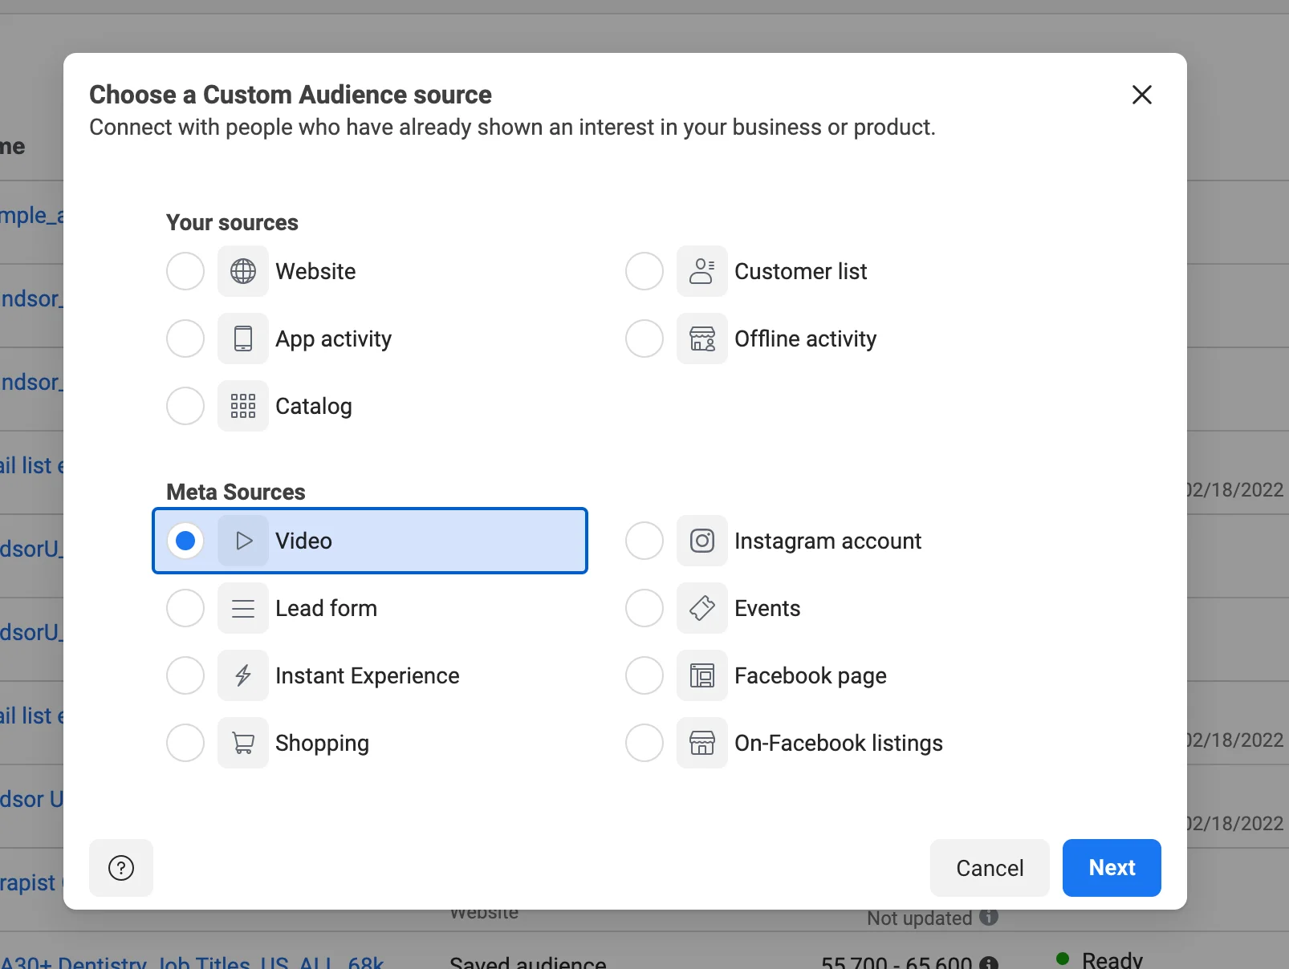Click the Shopping label text
The height and width of the screenshot is (969, 1289).
322,744
